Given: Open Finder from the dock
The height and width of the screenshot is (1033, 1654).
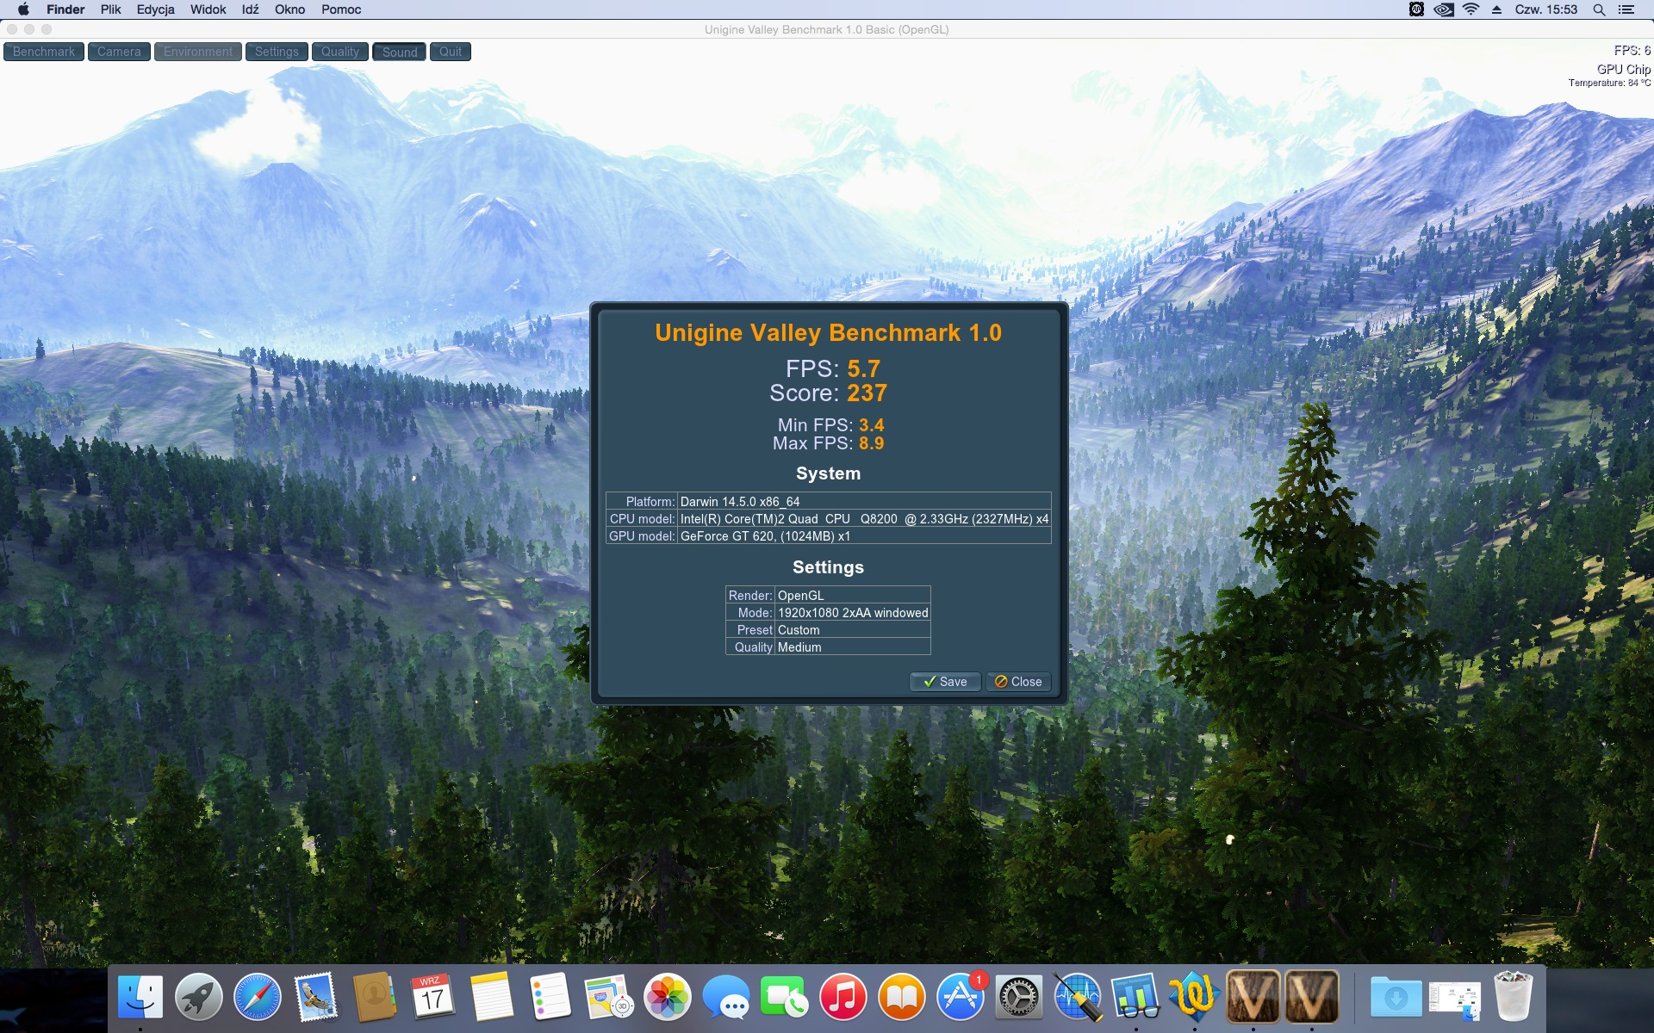Looking at the screenshot, I should (x=140, y=998).
